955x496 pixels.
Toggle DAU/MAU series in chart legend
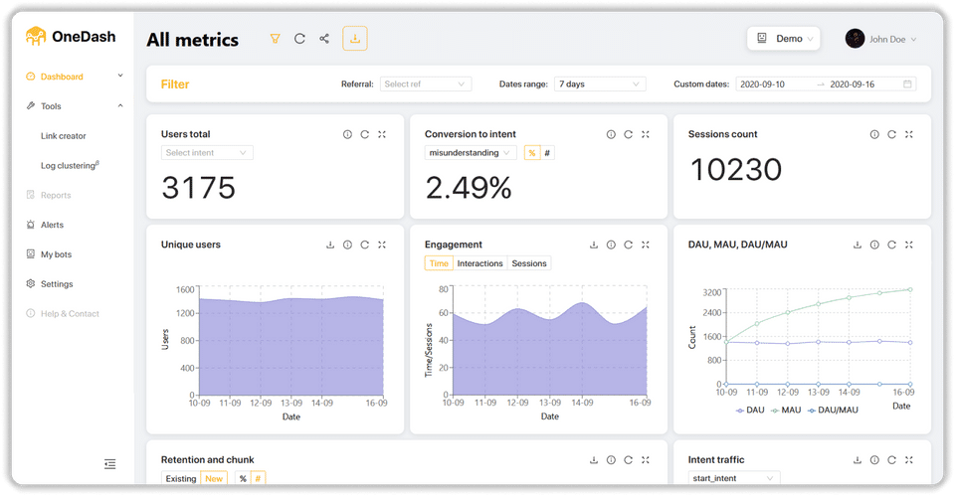[x=833, y=411]
